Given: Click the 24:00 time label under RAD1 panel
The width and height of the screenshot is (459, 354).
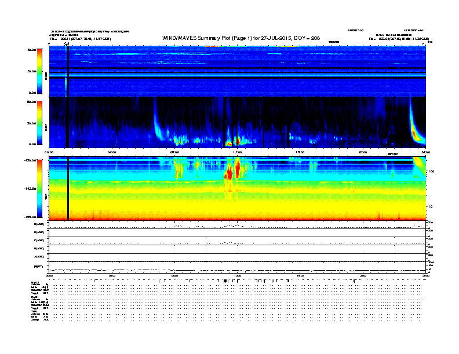Looking at the screenshot, I should click(425, 152).
